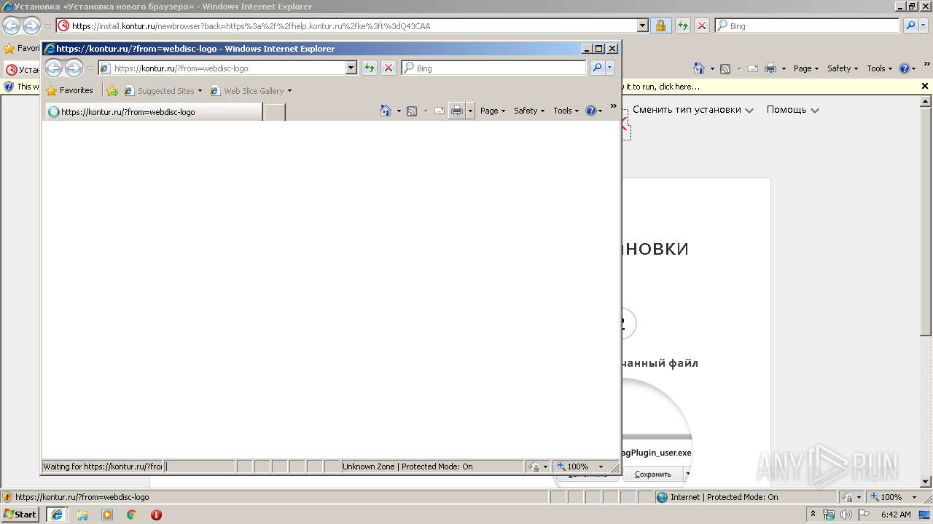
Task: Open Suggested Sites in front window
Action: point(163,91)
